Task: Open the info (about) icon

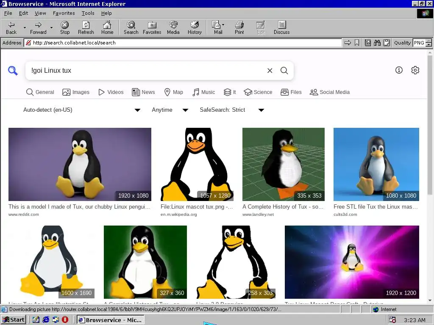Action: click(x=399, y=70)
